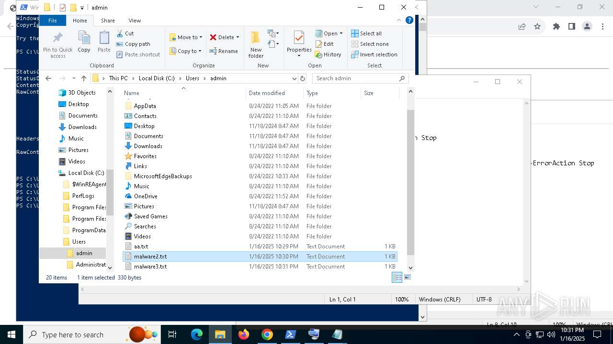Switch to the Share ribbon tab
Image resolution: width=613 pixels, height=344 pixels.
(108, 21)
